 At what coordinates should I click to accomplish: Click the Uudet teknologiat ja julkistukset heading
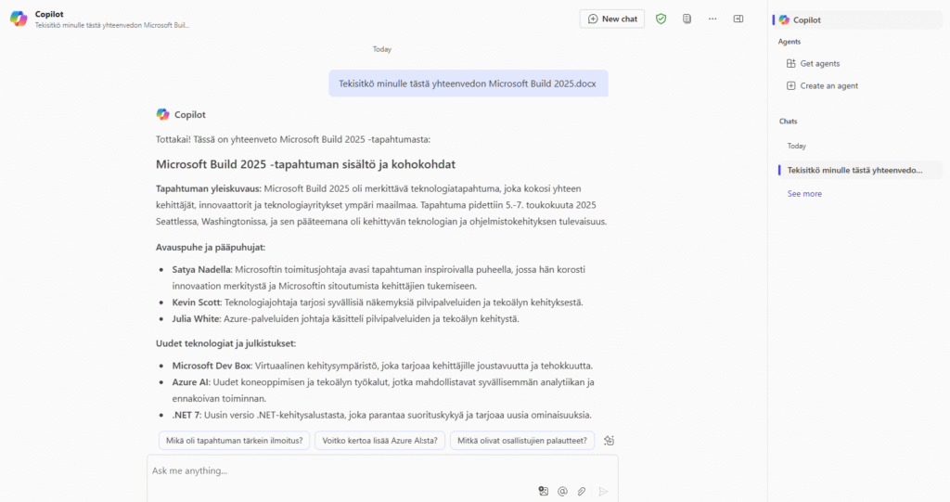tap(226, 343)
